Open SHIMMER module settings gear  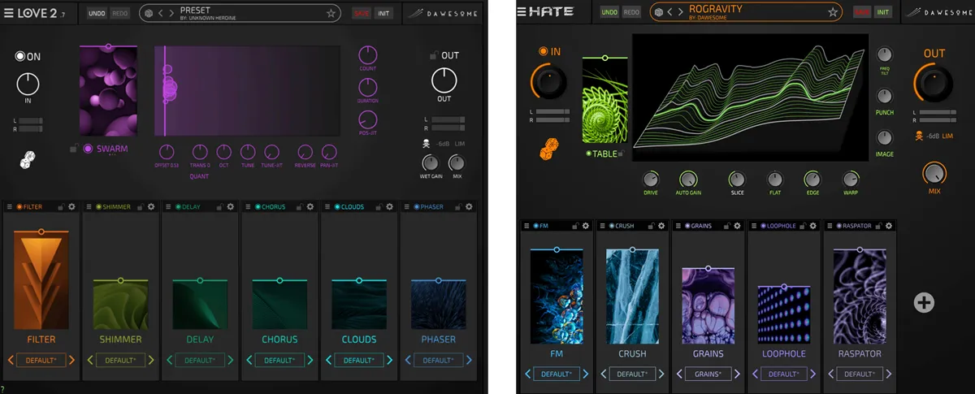click(x=151, y=207)
